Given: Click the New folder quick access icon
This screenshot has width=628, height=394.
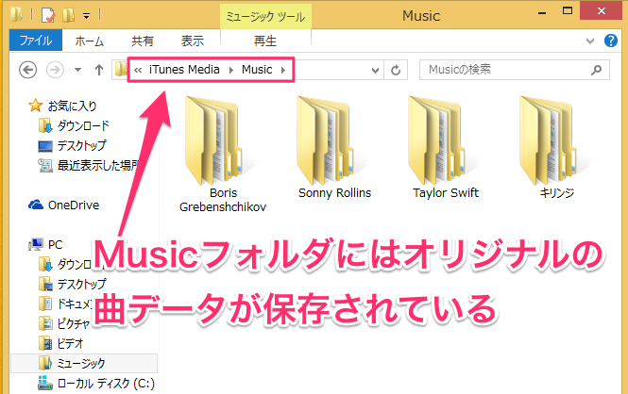Looking at the screenshot, I should click(x=69, y=15).
